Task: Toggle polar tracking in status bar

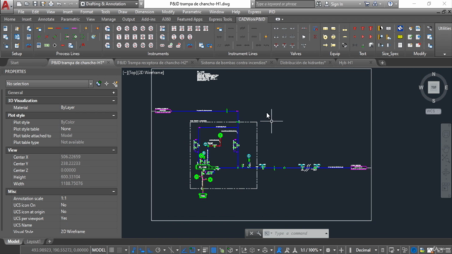Action: [x=158, y=250]
